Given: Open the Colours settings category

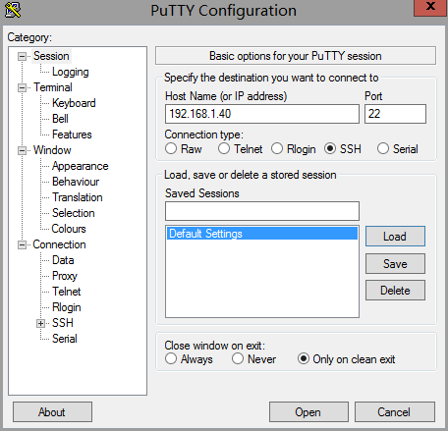Looking at the screenshot, I should pos(69,229).
